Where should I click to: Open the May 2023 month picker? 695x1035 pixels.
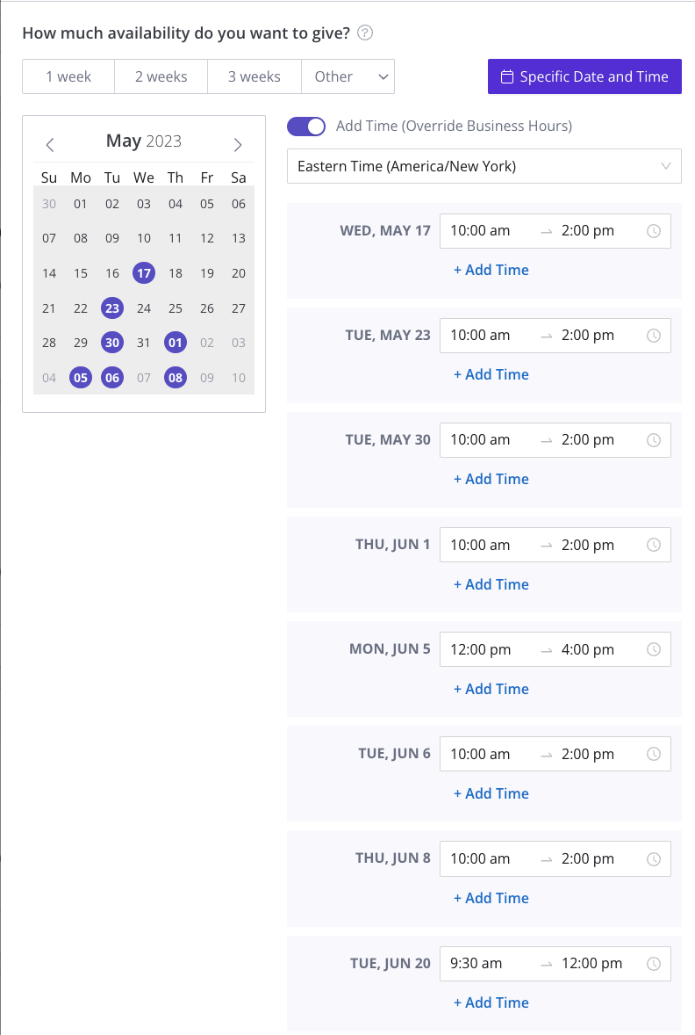point(144,141)
